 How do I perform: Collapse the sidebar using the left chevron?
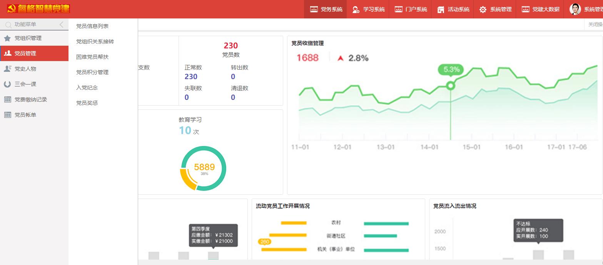61,24
